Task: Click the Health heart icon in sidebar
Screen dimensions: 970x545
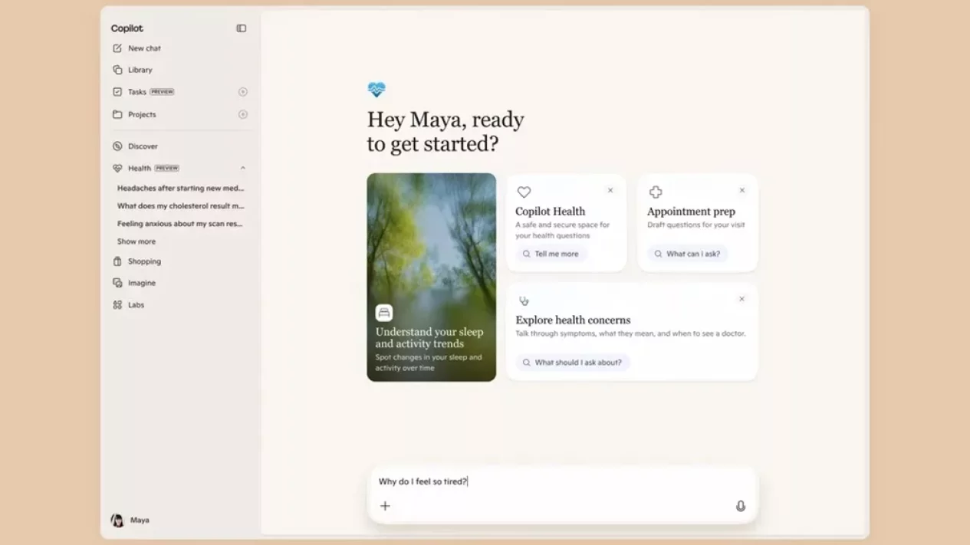Action: 117,168
